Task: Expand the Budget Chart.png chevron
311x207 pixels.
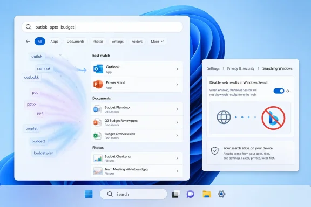Action: [x=177, y=158]
